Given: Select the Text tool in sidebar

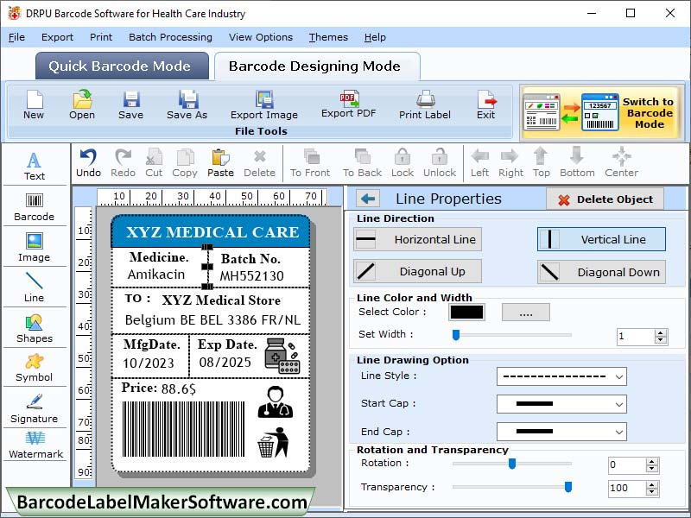Looking at the screenshot, I should tap(35, 166).
